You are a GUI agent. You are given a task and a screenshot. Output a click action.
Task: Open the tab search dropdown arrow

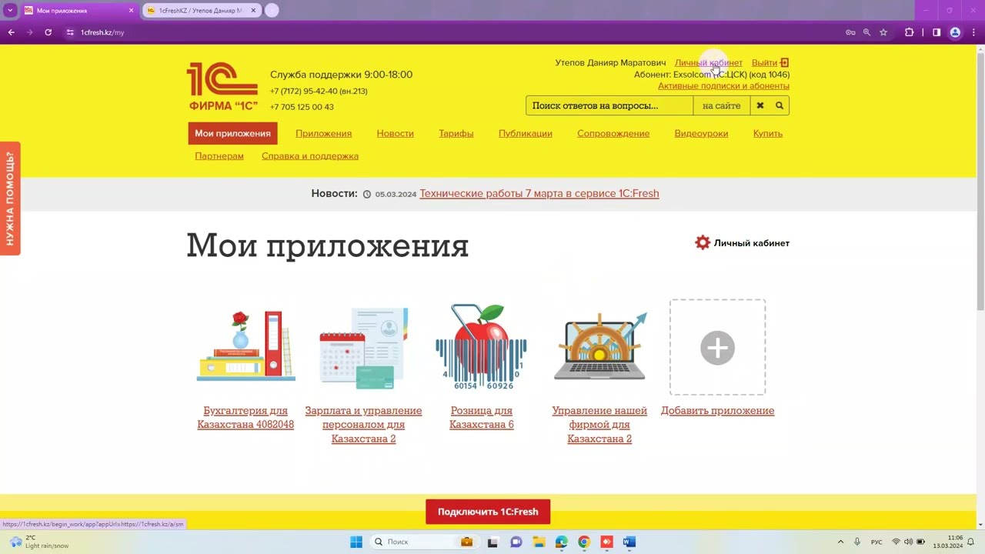[x=10, y=10]
